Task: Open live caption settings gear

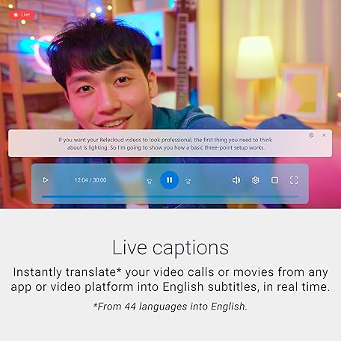Action: 311,135
